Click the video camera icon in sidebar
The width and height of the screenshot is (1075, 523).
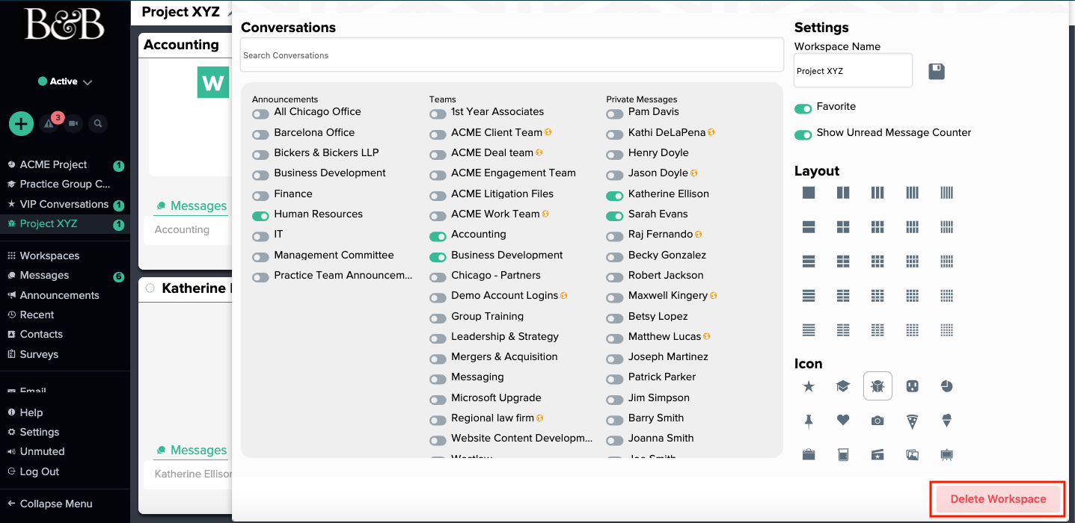coord(73,124)
